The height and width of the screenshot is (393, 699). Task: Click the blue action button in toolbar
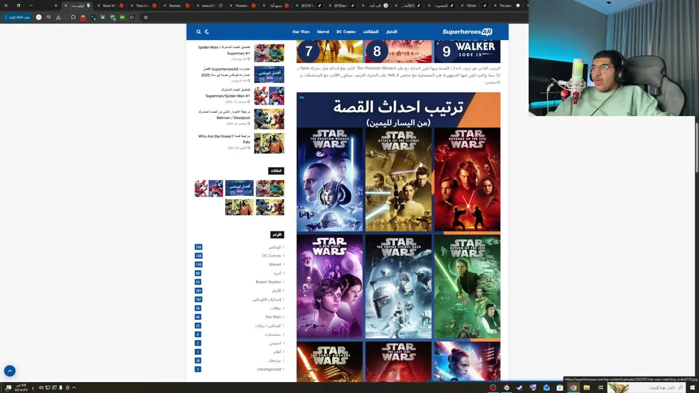coord(17,17)
